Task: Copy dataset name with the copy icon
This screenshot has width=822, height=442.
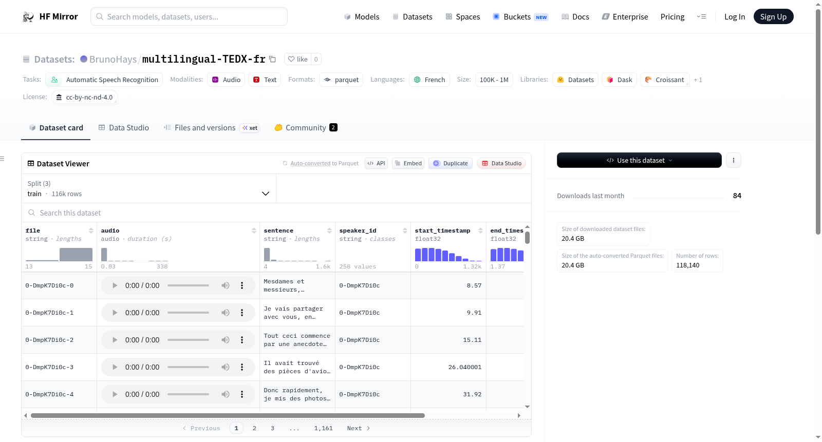Action: tap(273, 59)
